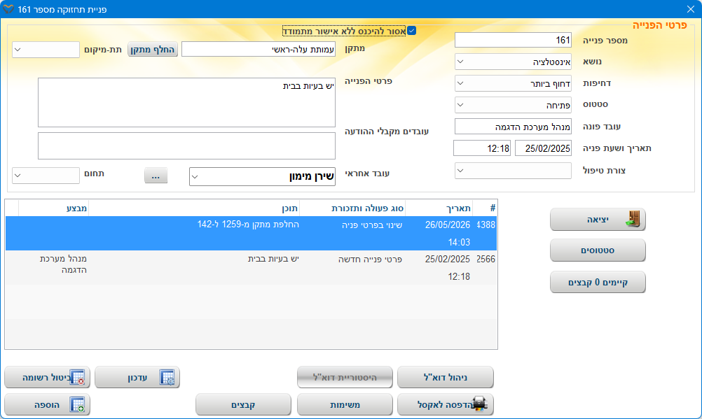Click the ellipsis button next to עובד אחראי
Image resolution: width=702 pixels, height=419 pixels.
coord(156,176)
